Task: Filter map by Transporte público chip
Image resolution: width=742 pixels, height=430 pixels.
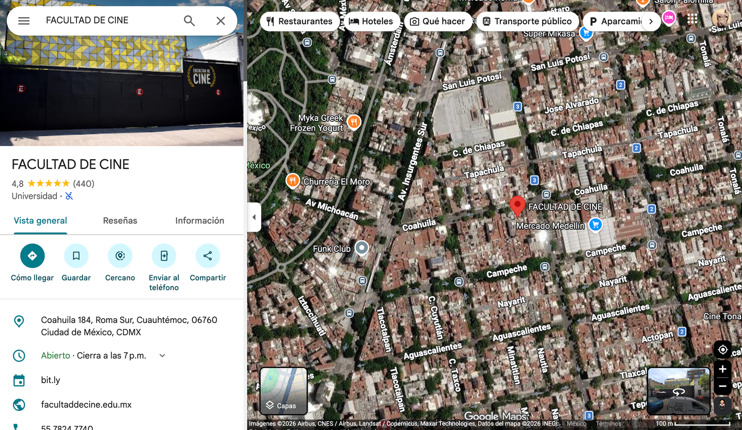Action: coord(527,21)
